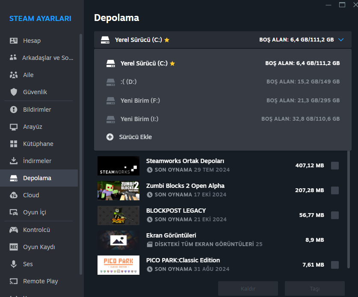
Task: Click the Ses microphone icon
Action: coord(14,264)
